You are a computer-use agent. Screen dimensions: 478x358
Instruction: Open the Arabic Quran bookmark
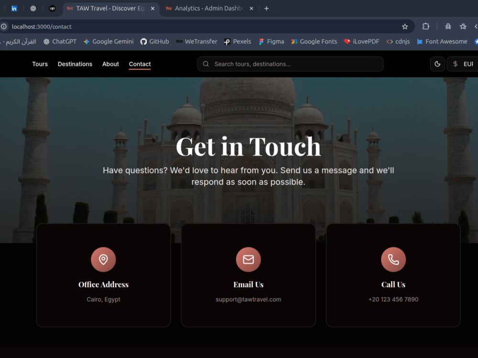tap(19, 42)
